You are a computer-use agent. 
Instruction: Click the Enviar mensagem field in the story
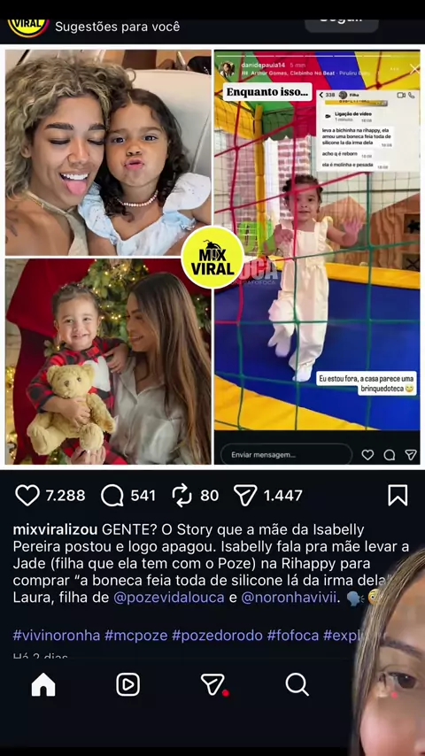click(287, 454)
